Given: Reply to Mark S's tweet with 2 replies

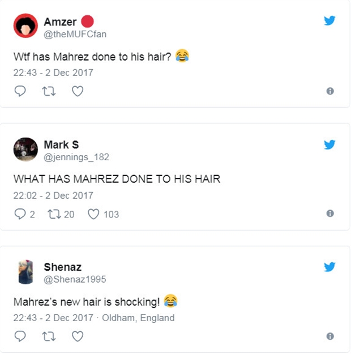Looking at the screenshot, I should coord(24,214).
